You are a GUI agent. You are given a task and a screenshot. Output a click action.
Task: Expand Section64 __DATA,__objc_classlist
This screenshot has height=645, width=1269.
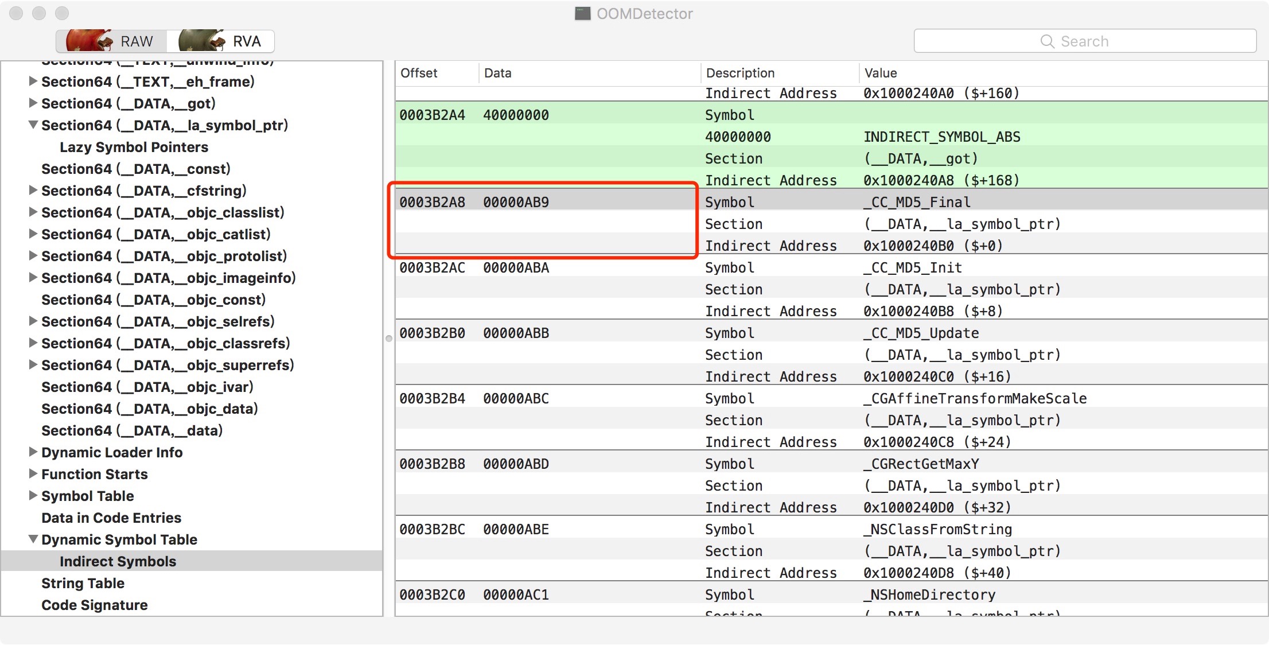click(33, 212)
